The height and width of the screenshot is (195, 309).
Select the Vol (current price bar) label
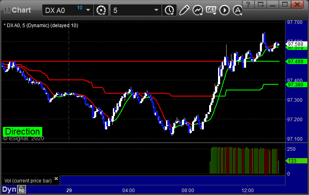click(28, 181)
